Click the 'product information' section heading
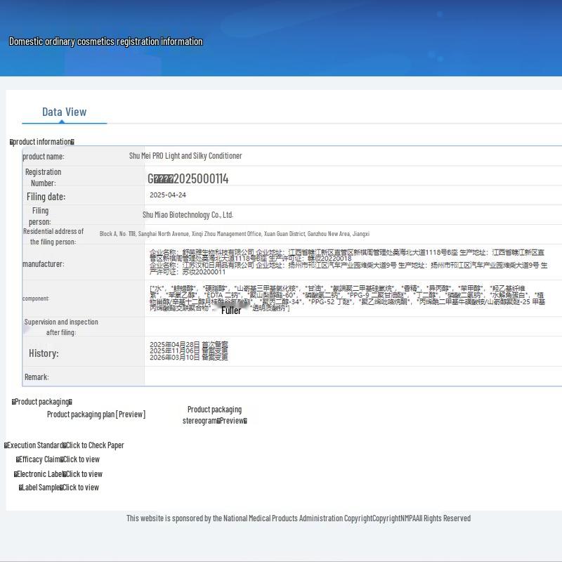Image resolution: width=562 pixels, height=562 pixels. (42, 142)
